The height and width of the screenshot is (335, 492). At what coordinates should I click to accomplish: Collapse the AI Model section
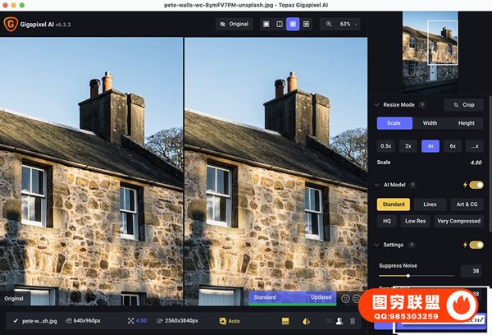(x=376, y=186)
